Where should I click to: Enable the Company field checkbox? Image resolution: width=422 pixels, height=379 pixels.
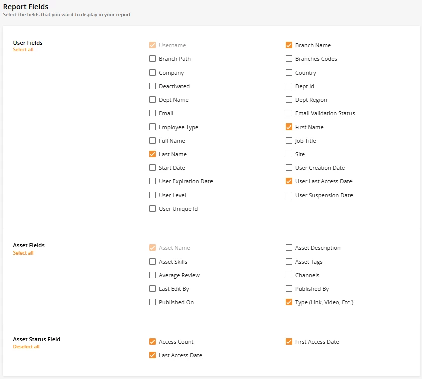[x=153, y=73]
